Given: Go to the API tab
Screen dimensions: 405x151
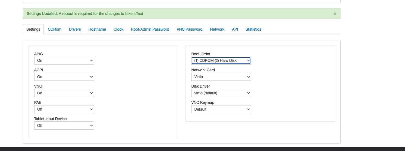Looking at the screenshot, I should click(x=235, y=29).
